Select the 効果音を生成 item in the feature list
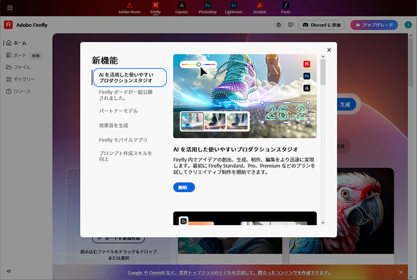 pos(114,126)
